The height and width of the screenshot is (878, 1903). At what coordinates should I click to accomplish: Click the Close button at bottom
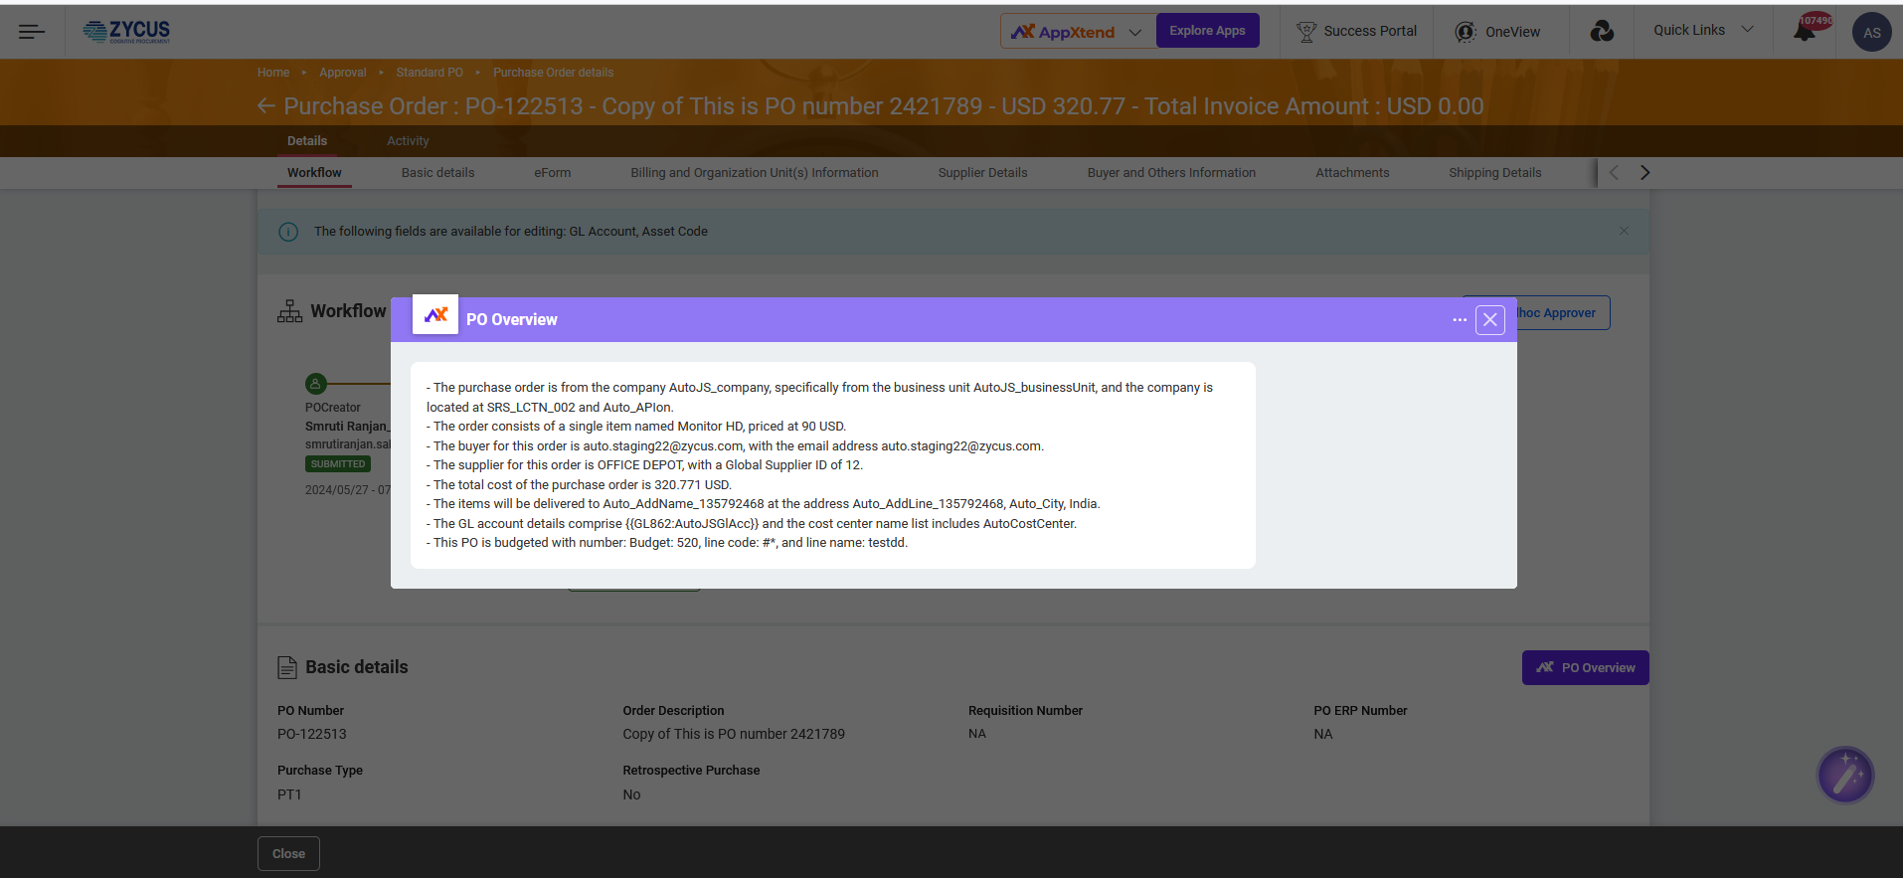(x=288, y=854)
